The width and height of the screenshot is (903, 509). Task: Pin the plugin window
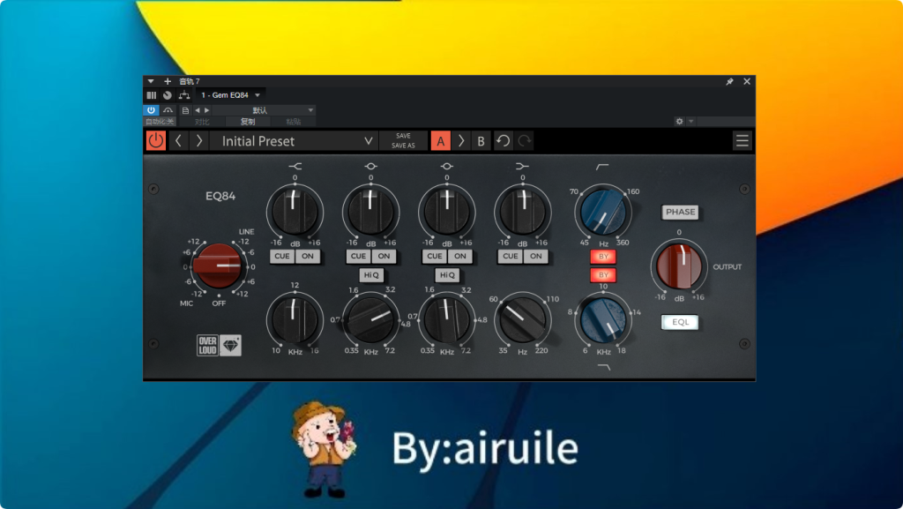coord(729,81)
